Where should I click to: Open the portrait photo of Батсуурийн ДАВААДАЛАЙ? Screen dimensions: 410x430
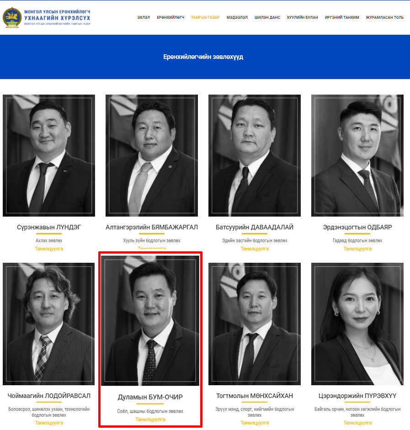pos(255,155)
